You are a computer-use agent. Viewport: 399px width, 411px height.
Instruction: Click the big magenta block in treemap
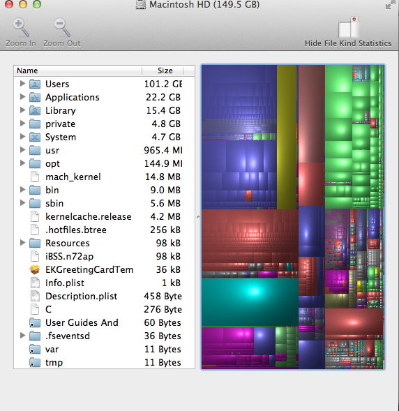coord(227,341)
